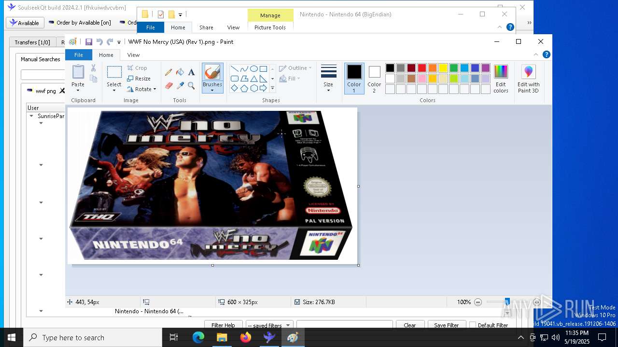Choose the Diamond shape

pyautogui.click(x=234, y=88)
